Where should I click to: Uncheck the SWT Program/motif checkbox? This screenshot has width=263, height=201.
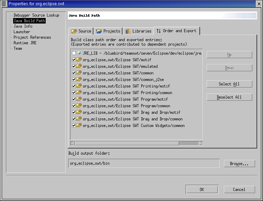tap(74, 99)
